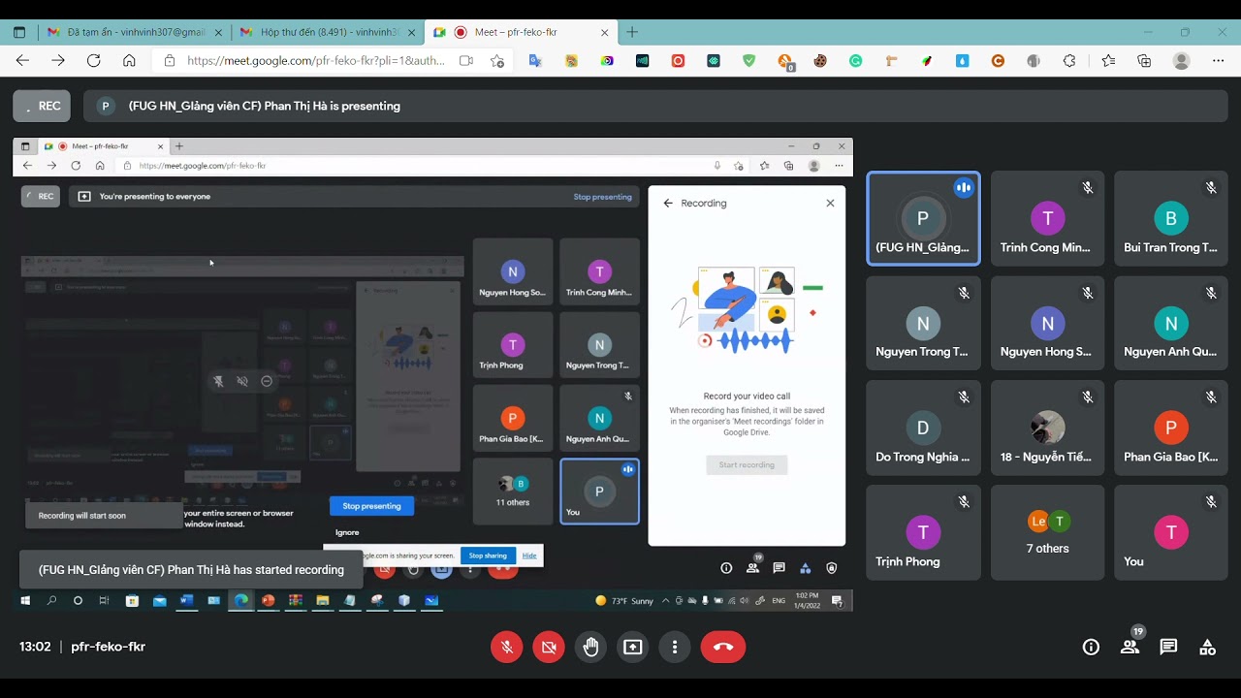
Task: Unmute the microphone in the bottom call controls
Action: tap(506, 647)
